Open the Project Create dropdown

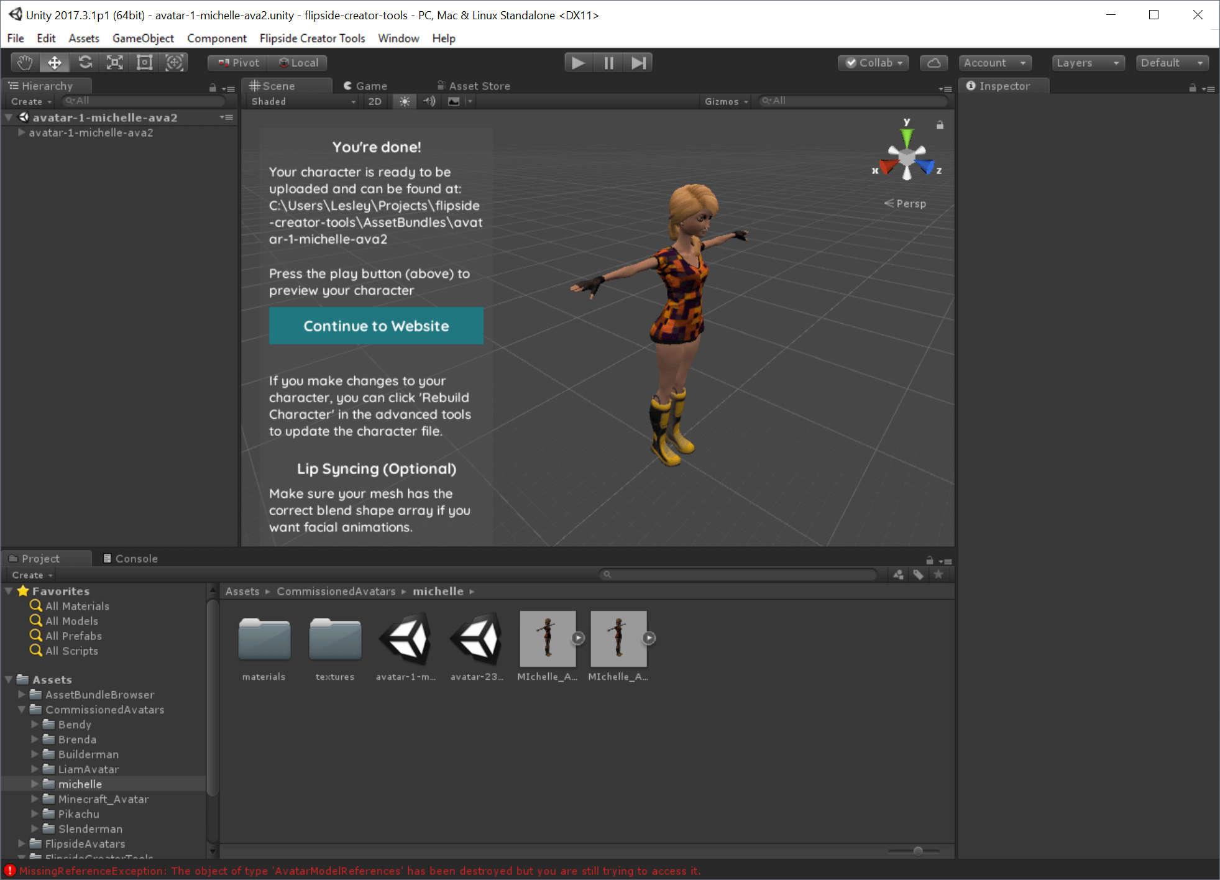point(32,575)
